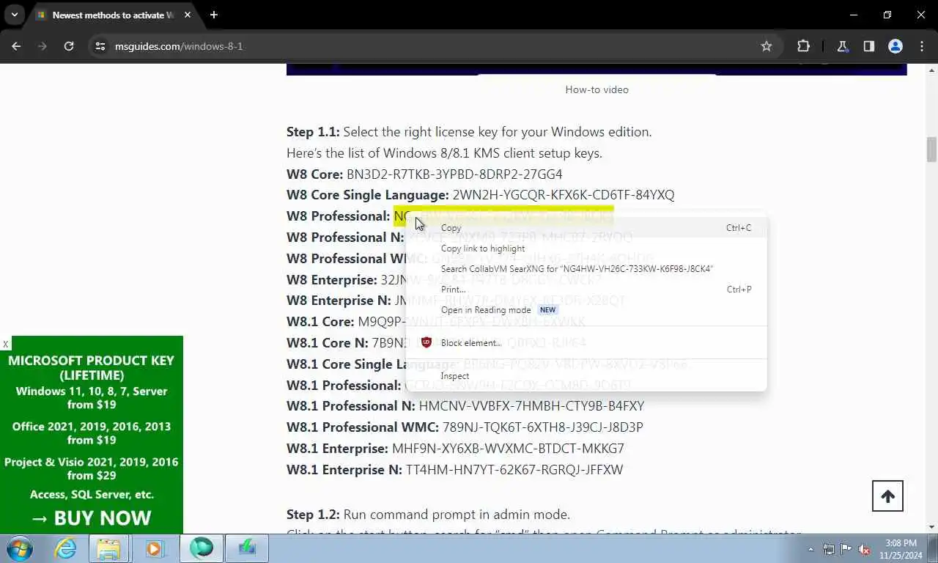938x563 pixels.
Task: Close the 'Newest methods to activate' tab
Action: 188,15
